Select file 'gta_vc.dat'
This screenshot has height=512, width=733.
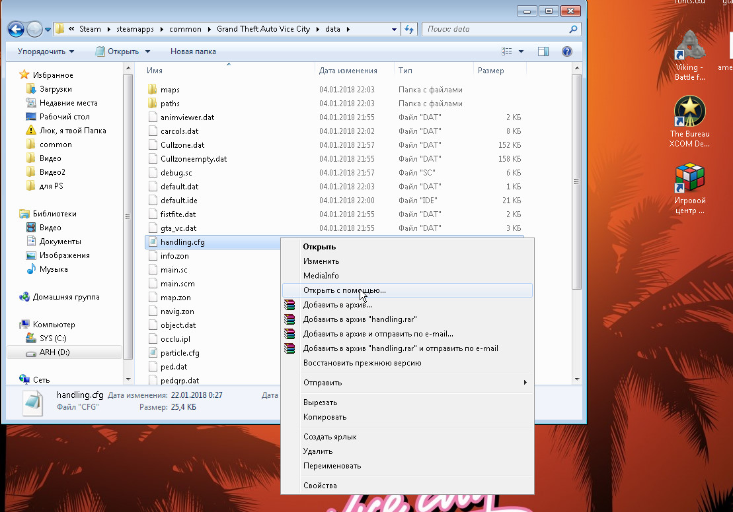click(178, 228)
